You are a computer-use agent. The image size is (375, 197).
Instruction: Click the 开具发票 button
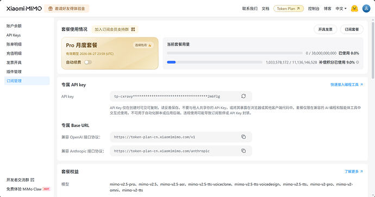pyautogui.click(x=325, y=29)
